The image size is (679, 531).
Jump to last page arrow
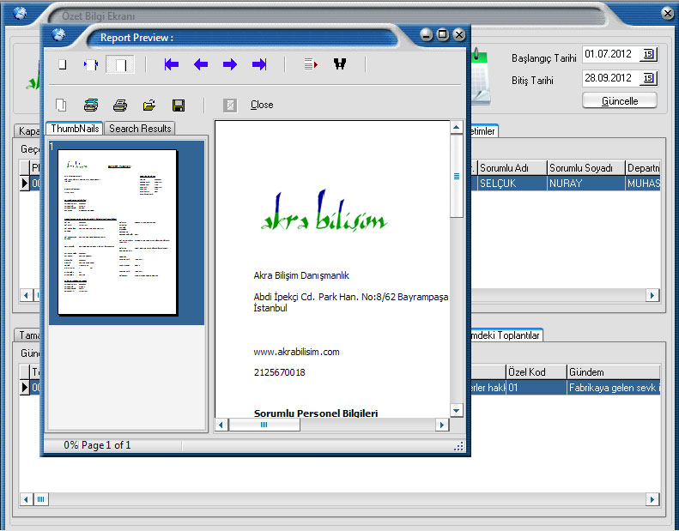pyautogui.click(x=259, y=64)
